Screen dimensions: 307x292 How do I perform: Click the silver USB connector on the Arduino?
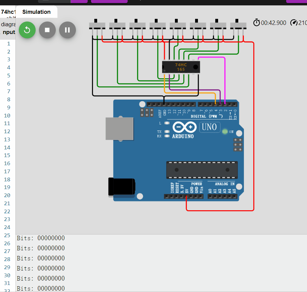[x=119, y=129]
